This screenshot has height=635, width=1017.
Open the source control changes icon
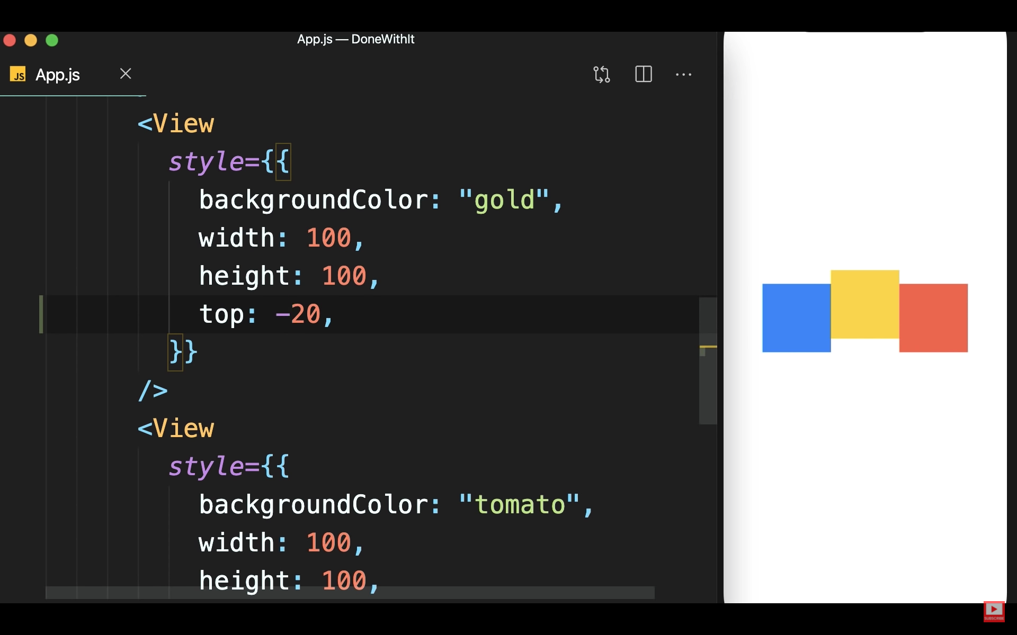pos(601,74)
